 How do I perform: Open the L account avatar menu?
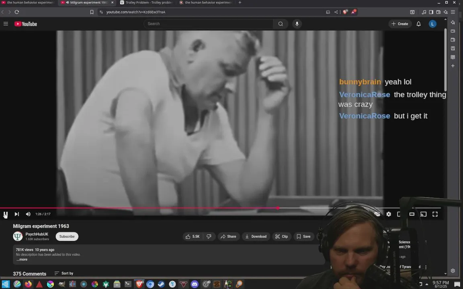432,24
